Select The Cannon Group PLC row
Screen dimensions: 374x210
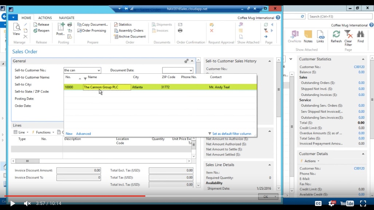click(x=160, y=87)
